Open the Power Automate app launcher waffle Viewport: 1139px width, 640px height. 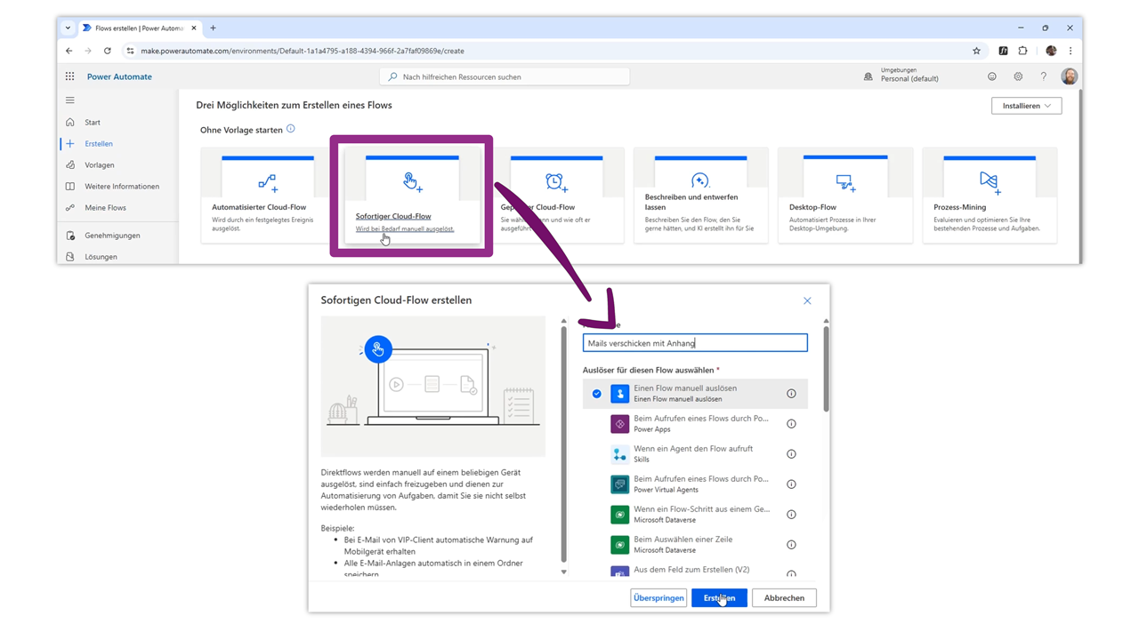(69, 76)
